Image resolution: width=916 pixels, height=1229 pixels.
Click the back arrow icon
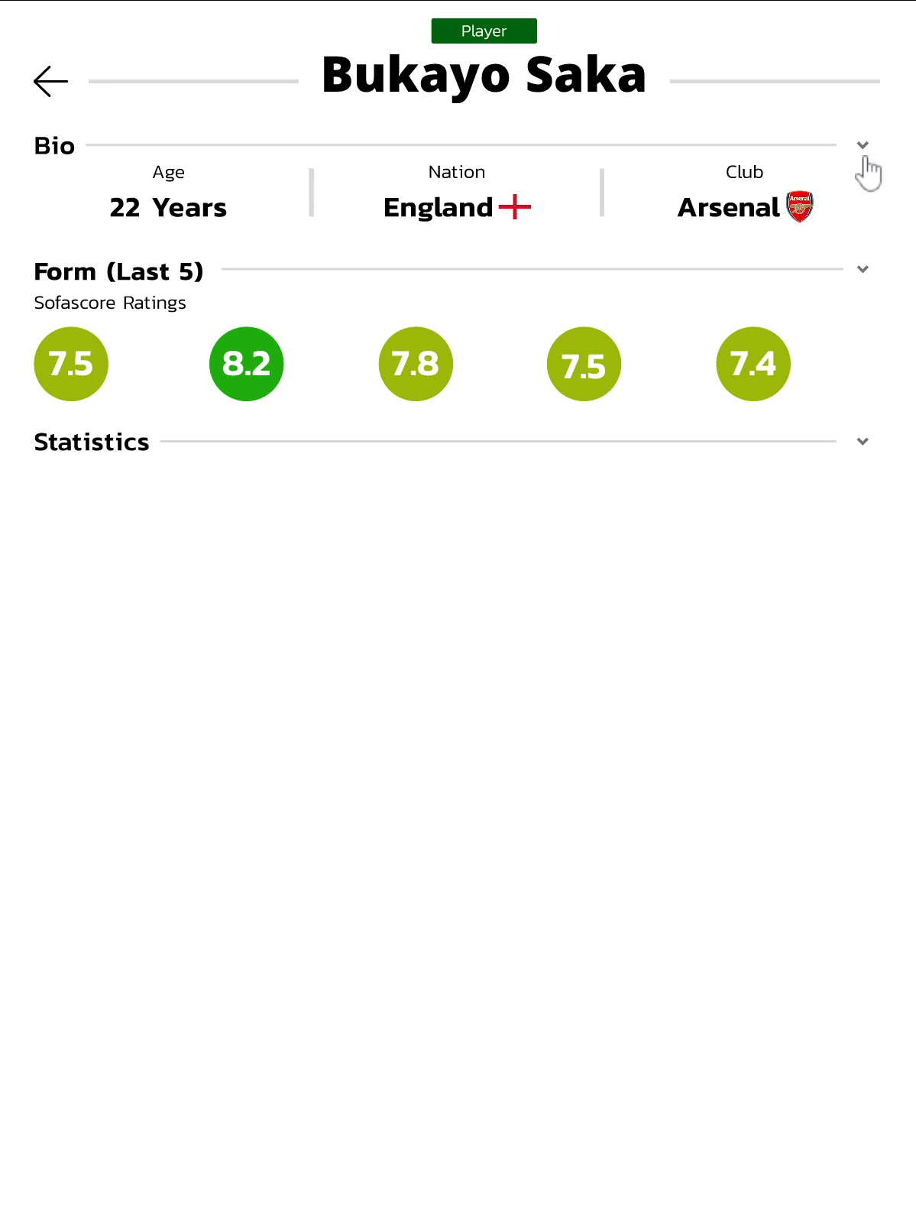pyautogui.click(x=51, y=81)
